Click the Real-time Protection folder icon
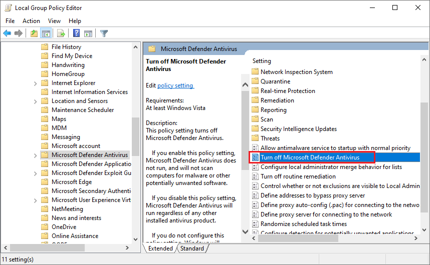430x265 pixels. click(255, 91)
